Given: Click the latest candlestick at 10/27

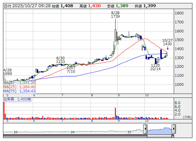Looking at the screenshot, I should (x=167, y=49).
